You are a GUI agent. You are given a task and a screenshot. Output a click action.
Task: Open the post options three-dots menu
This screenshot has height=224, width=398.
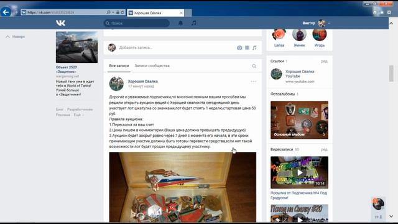(253, 82)
